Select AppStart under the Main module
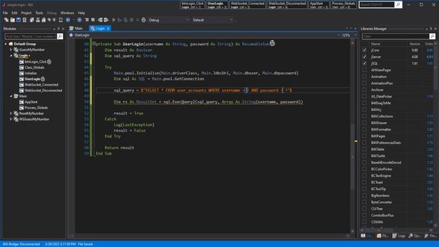This screenshot has height=247, width=439. [x=31, y=102]
